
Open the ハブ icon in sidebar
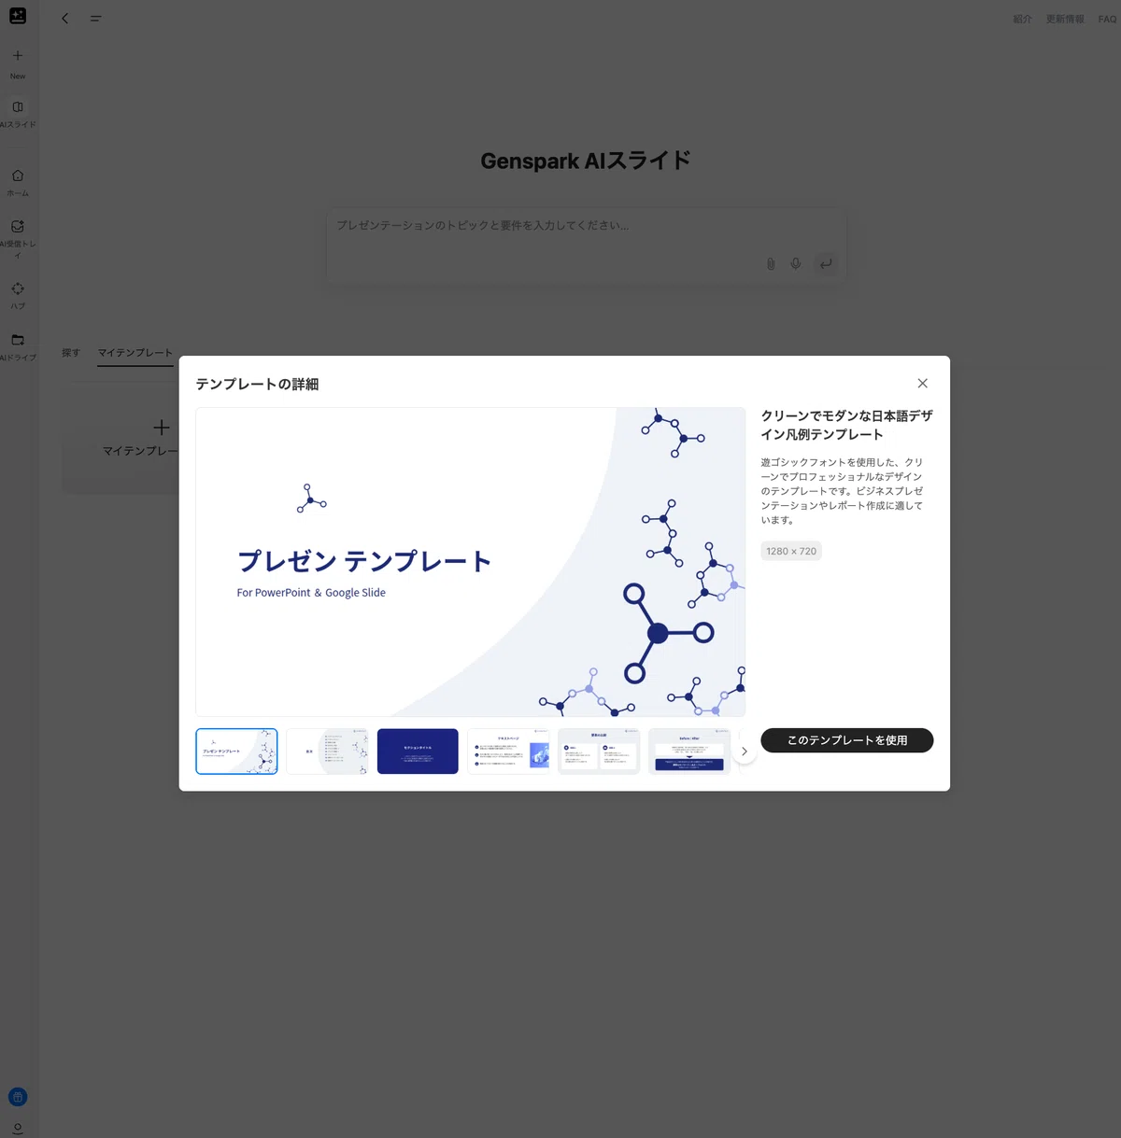(18, 288)
